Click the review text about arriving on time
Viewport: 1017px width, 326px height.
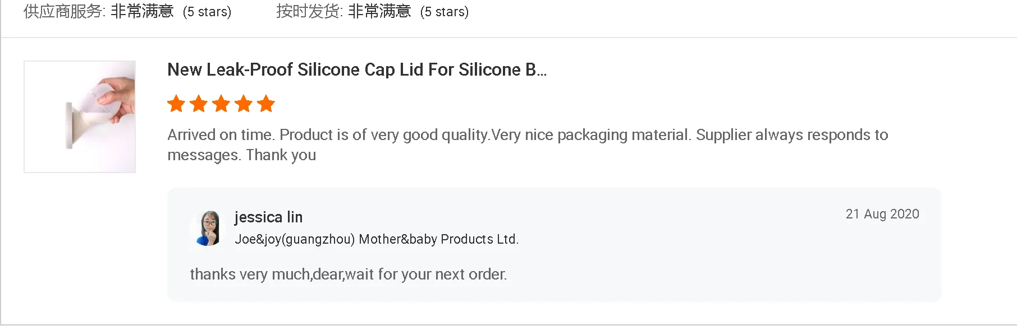click(x=528, y=135)
